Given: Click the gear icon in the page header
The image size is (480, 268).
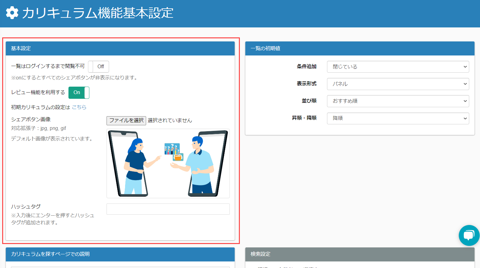Looking at the screenshot, I should pyautogui.click(x=12, y=13).
